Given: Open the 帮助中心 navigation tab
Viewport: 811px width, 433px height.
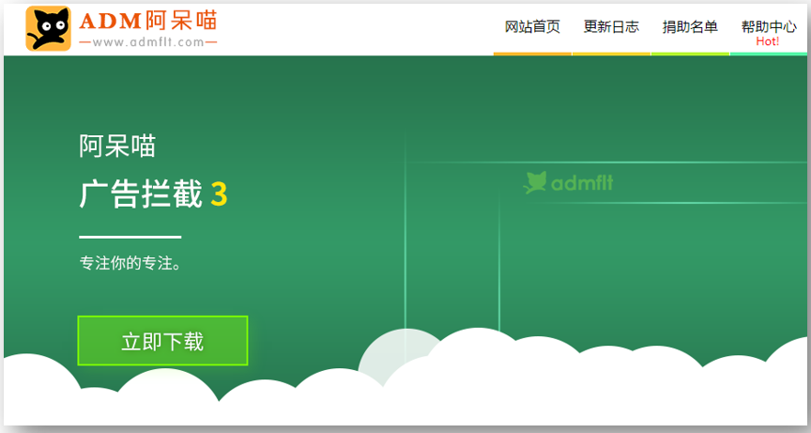Looking at the screenshot, I should [x=769, y=27].
